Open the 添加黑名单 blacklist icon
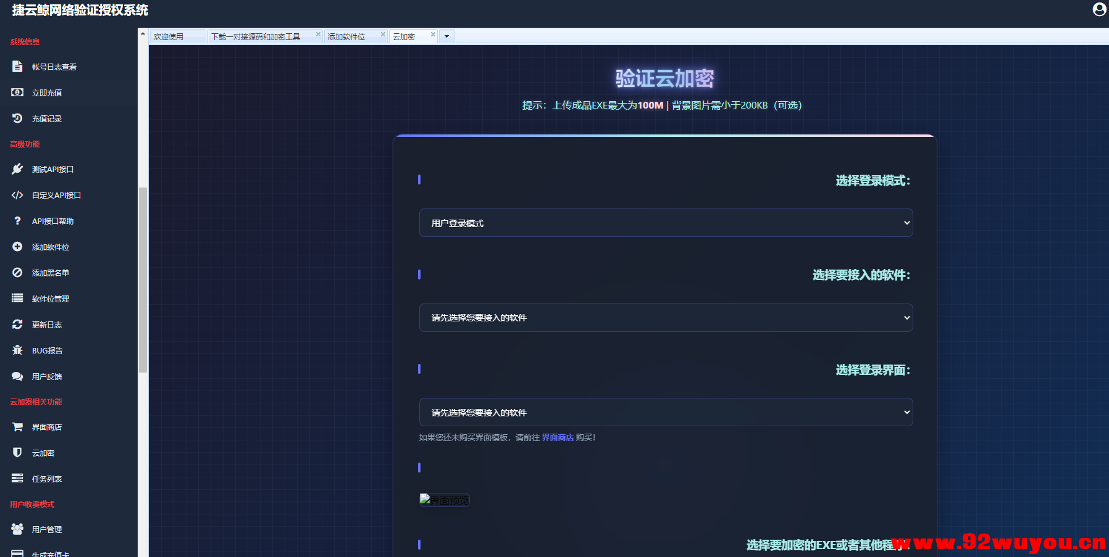This screenshot has width=1109, height=557. point(17,272)
